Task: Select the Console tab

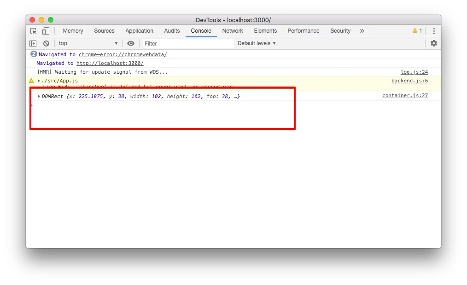Action: point(201,31)
